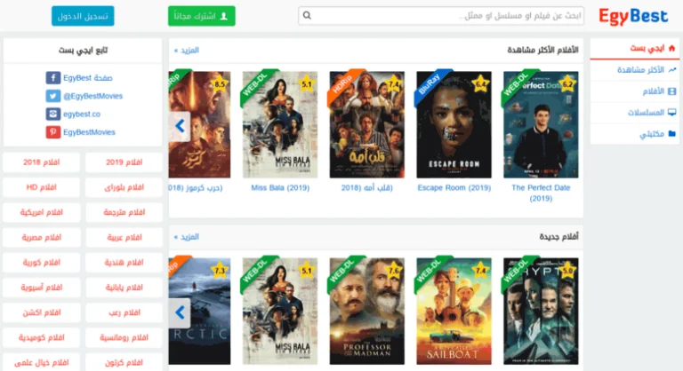Click the افلام يابانية category button

click(124, 288)
